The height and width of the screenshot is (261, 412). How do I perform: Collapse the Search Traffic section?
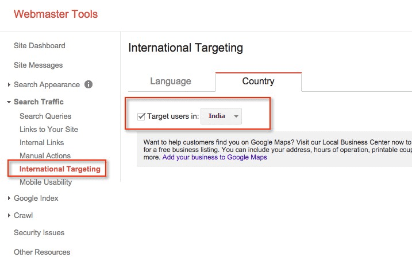[38, 102]
